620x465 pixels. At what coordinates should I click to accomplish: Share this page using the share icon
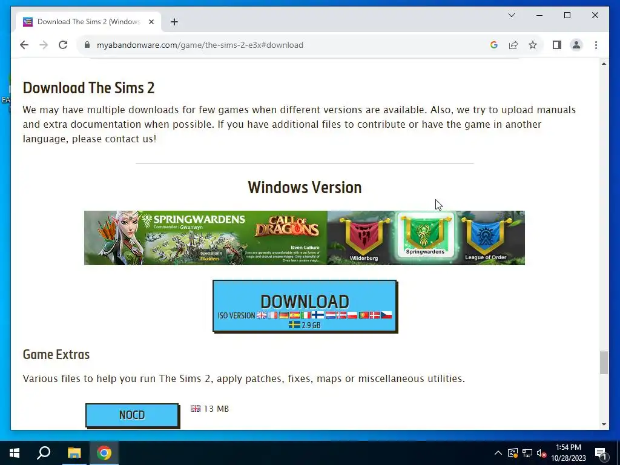point(513,45)
